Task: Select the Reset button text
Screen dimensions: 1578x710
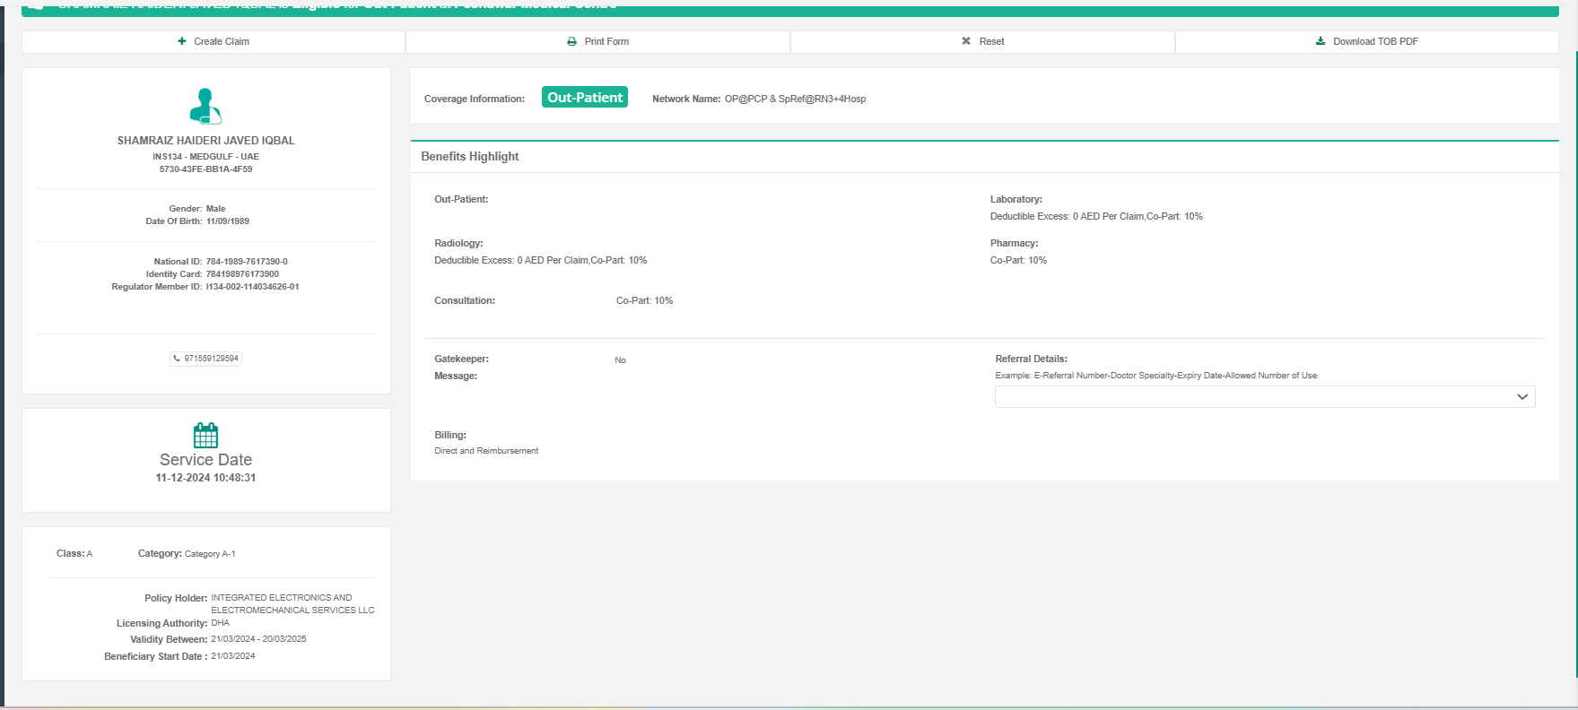Action: 991,41
